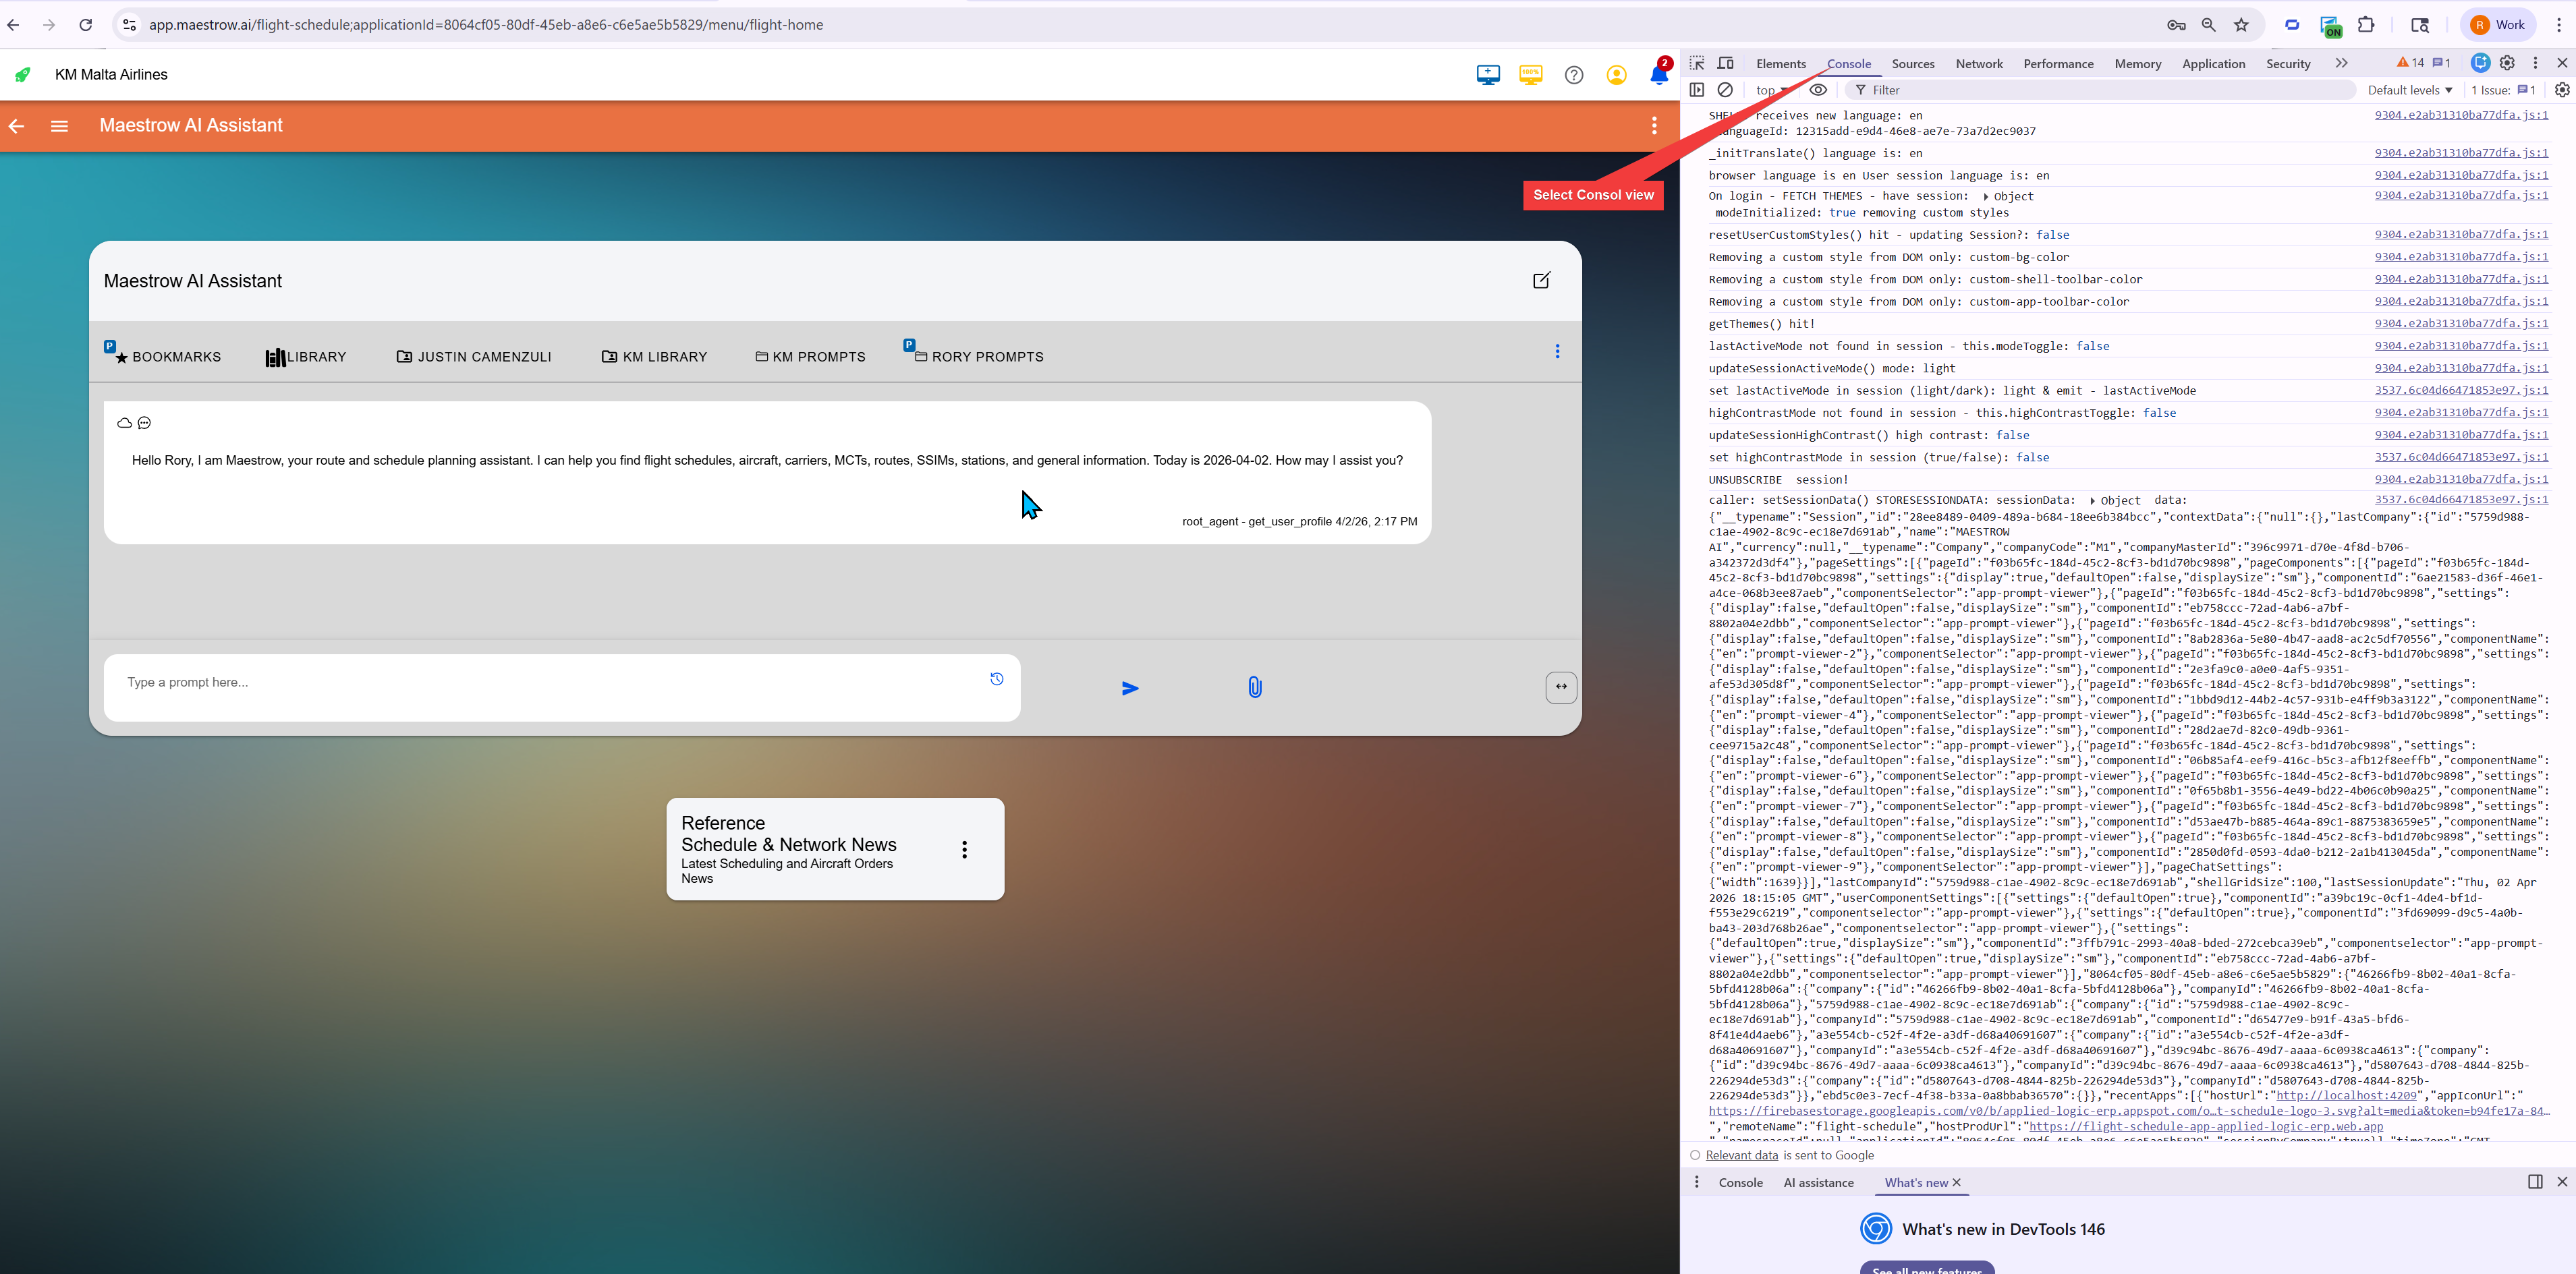The image size is (2576, 1274).
Task: Open the three-dot menu in orange toolbar
Action: point(1654,126)
